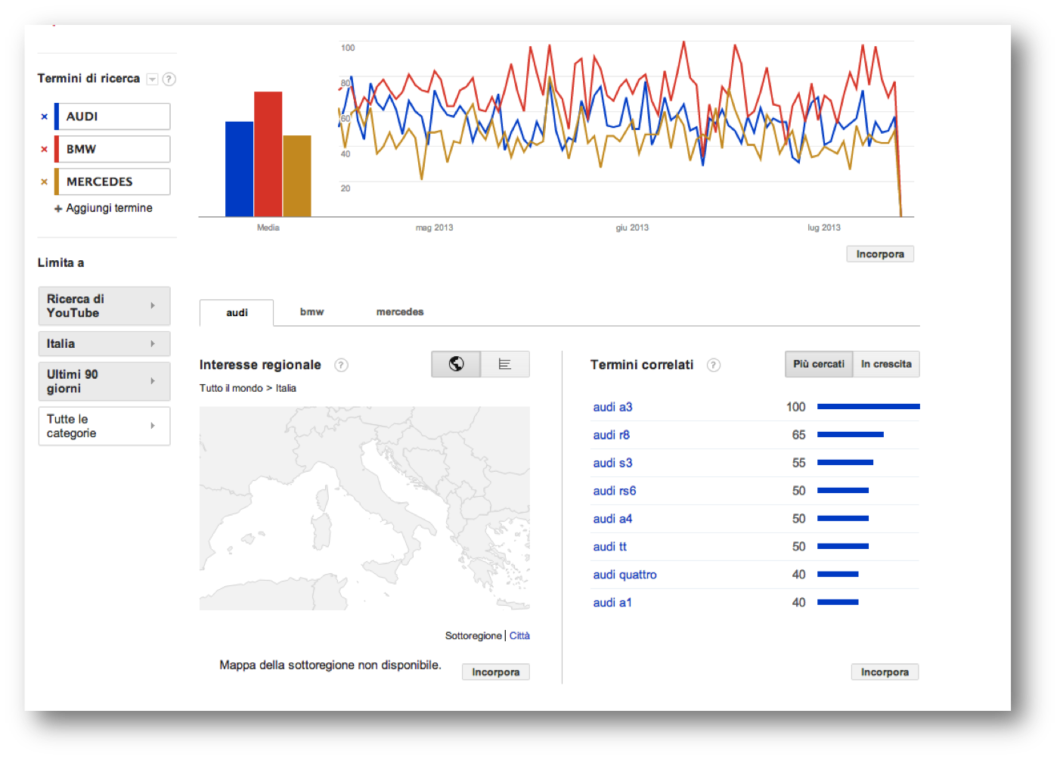Remove the AUDI search term

coord(44,116)
